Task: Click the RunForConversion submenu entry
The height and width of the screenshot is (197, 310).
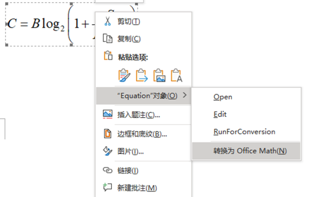Action: click(244, 132)
